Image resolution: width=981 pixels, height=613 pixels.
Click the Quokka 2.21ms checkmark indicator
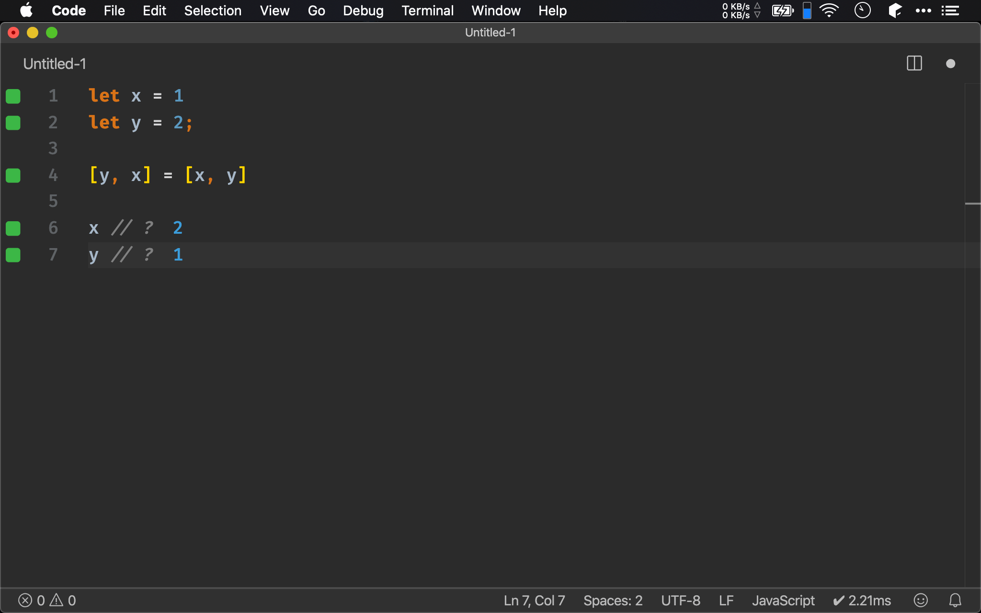862,600
